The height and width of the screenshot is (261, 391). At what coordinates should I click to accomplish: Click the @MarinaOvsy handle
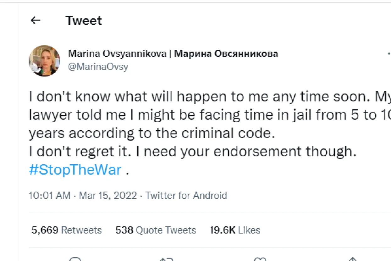tap(98, 67)
